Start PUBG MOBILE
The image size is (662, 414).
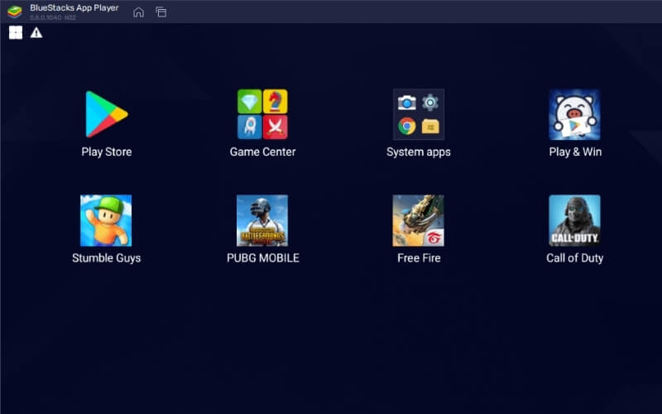click(x=262, y=220)
